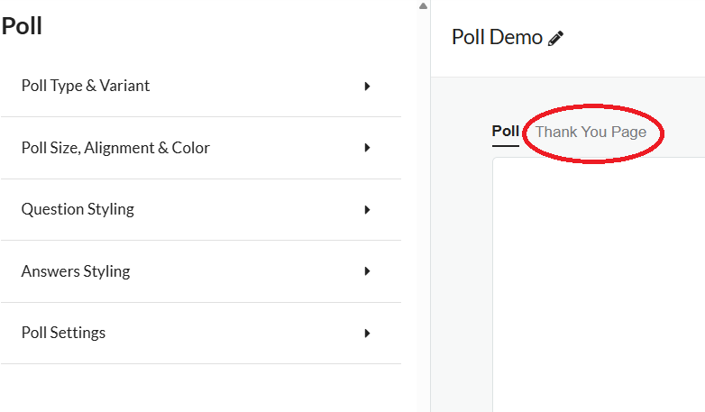Click the Poll Demo title text
This screenshot has height=412, width=705.
click(497, 38)
